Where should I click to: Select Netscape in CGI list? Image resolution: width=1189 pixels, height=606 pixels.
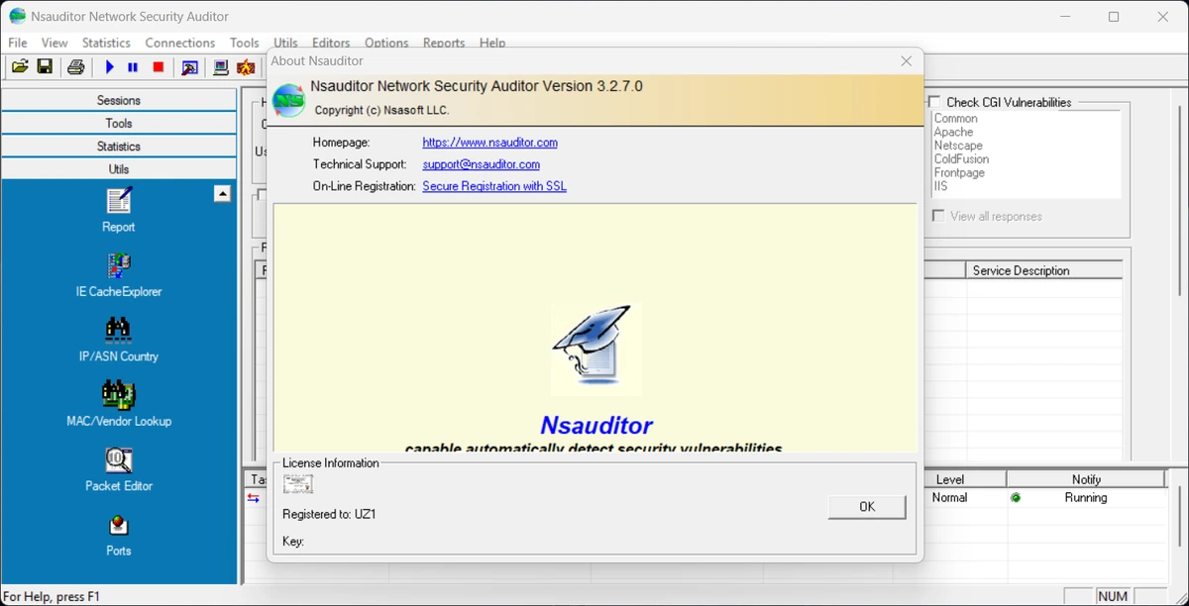[x=958, y=146]
